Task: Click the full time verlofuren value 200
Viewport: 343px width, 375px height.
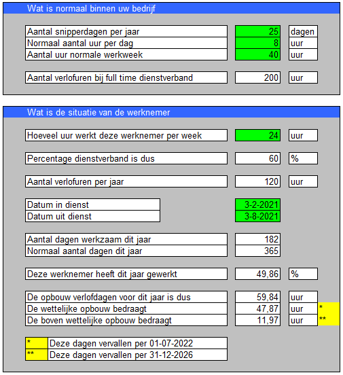Action: click(x=257, y=77)
